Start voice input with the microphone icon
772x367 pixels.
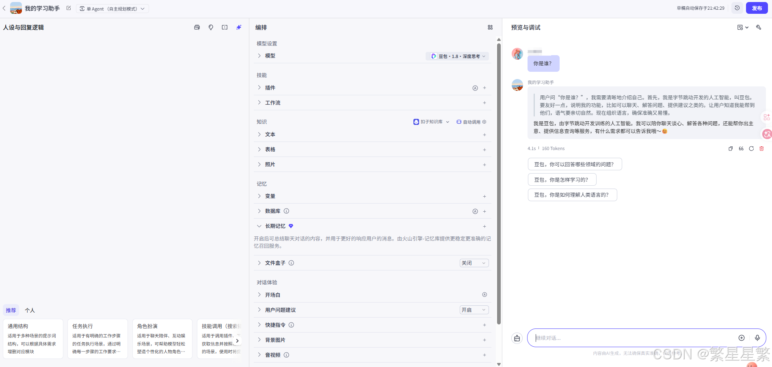click(x=757, y=338)
